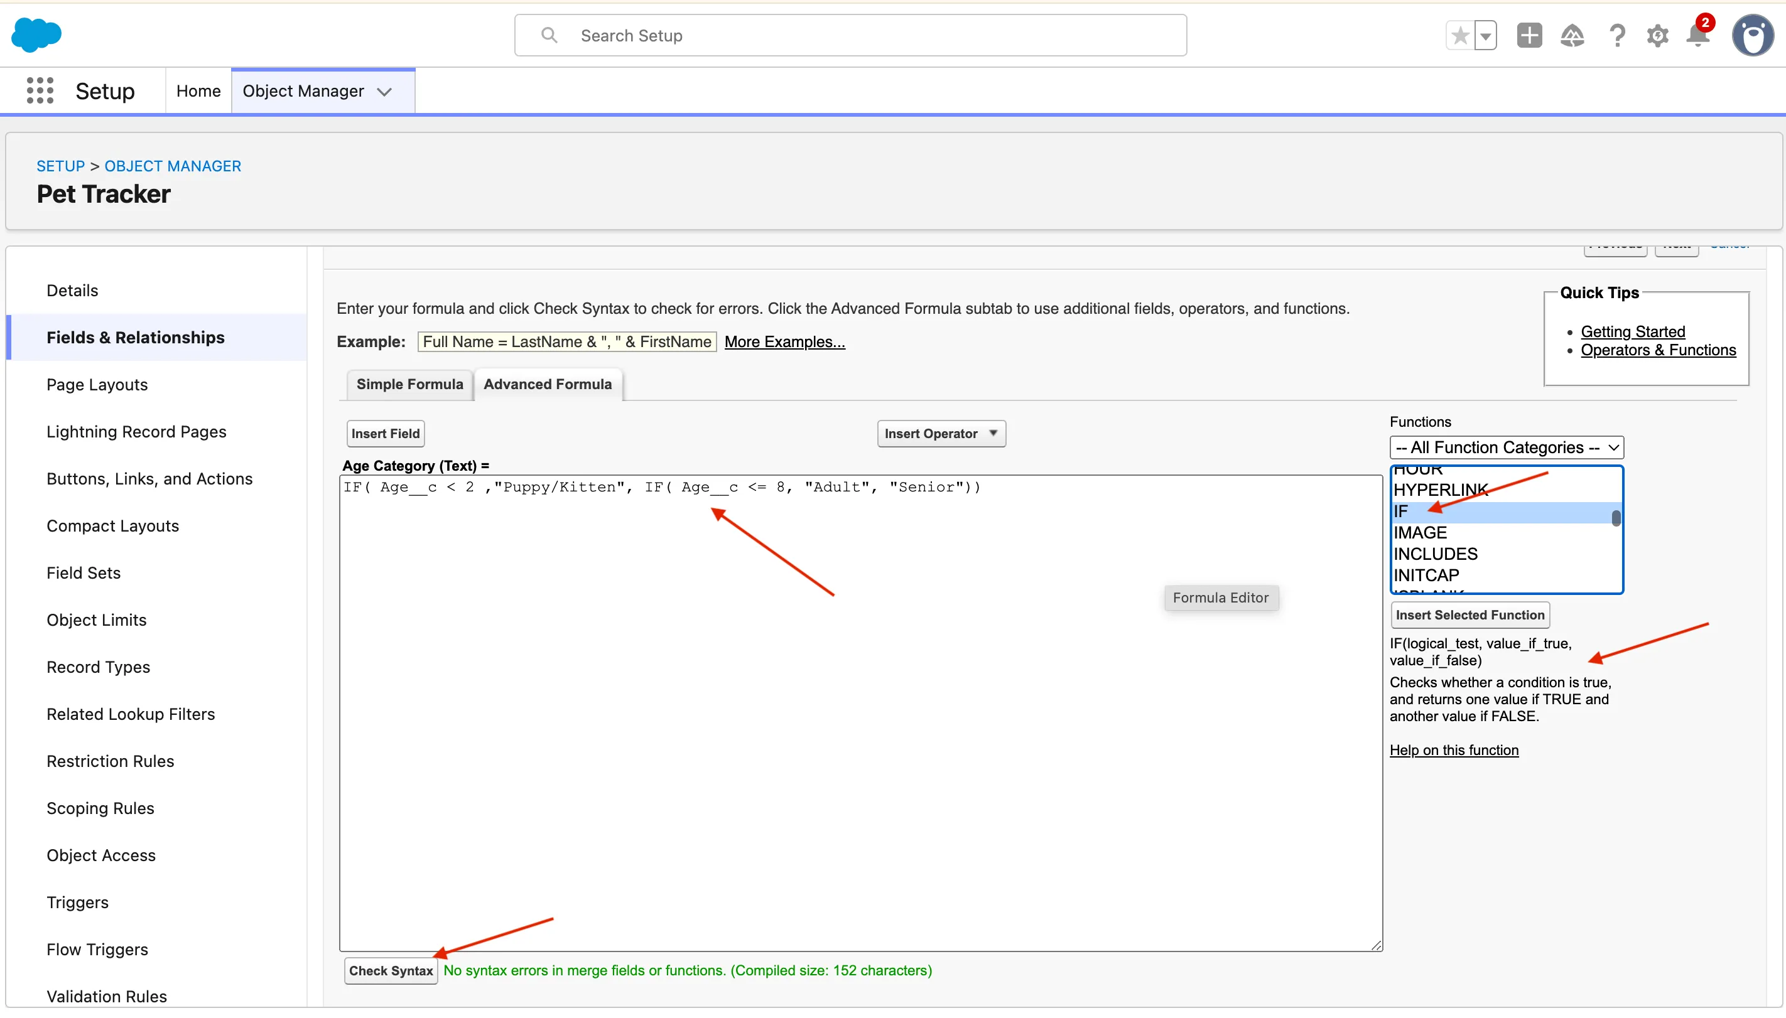
Task: Open the Setup gear menu
Action: tap(1657, 36)
